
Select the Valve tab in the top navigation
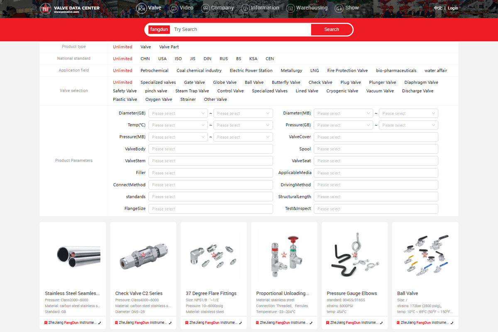[149, 8]
